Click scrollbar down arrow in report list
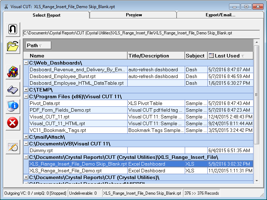The height and width of the screenshot is (200, 267). click(257, 181)
